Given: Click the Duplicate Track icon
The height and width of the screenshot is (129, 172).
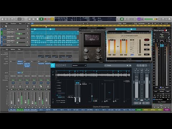Looking at the screenshot, I should (x=6, y=26).
